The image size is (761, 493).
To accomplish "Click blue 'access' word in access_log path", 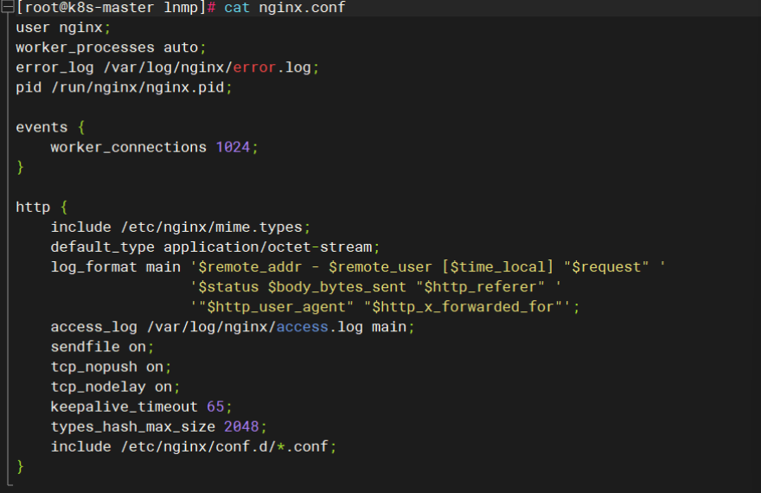I will pos(303,327).
